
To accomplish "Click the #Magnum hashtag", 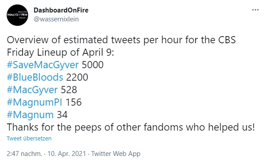I will pyautogui.click(x=30, y=115).
